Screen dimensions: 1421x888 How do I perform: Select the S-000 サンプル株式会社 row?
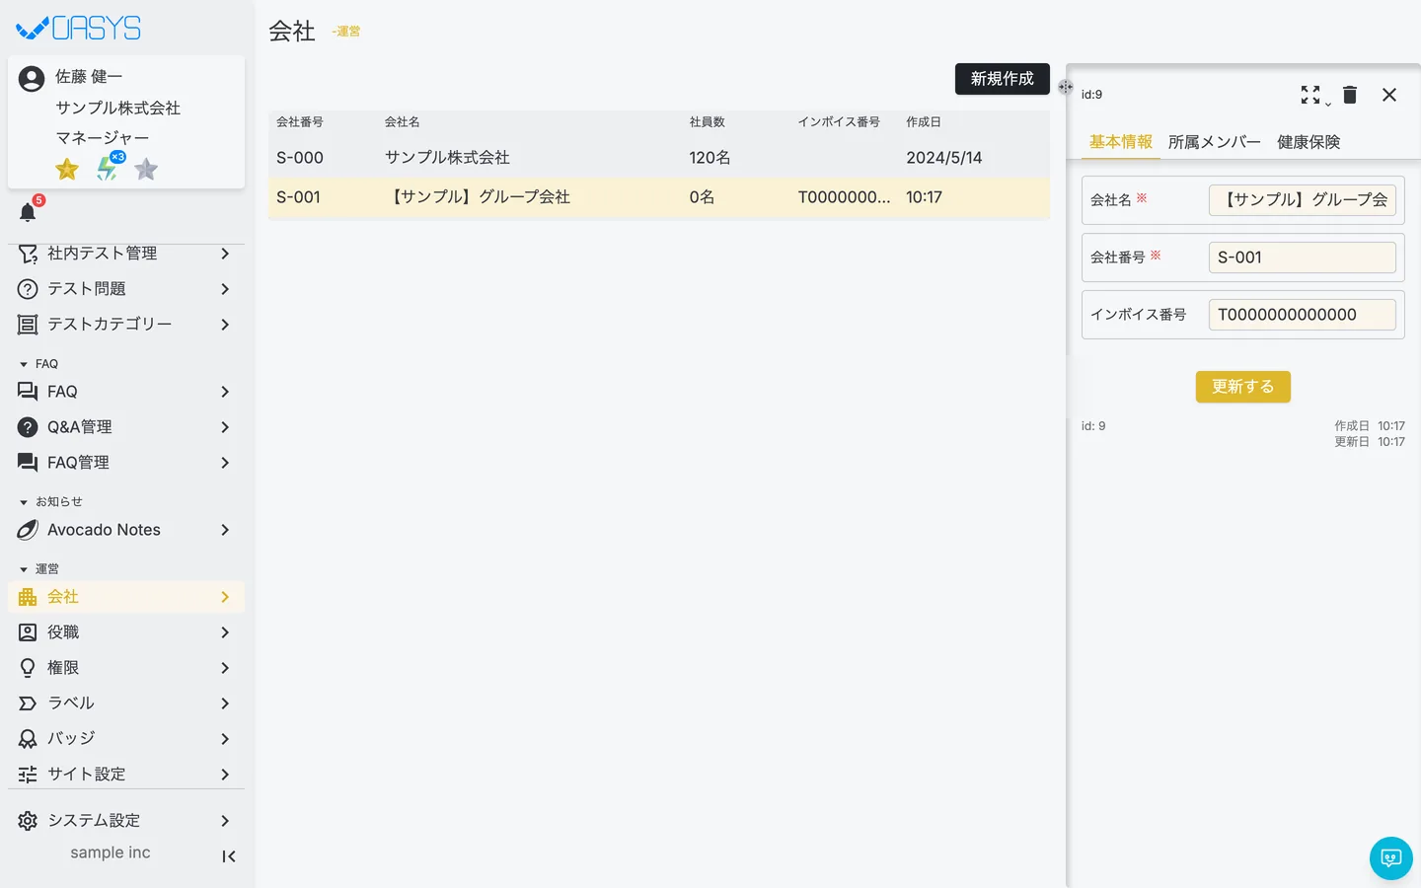(x=659, y=158)
